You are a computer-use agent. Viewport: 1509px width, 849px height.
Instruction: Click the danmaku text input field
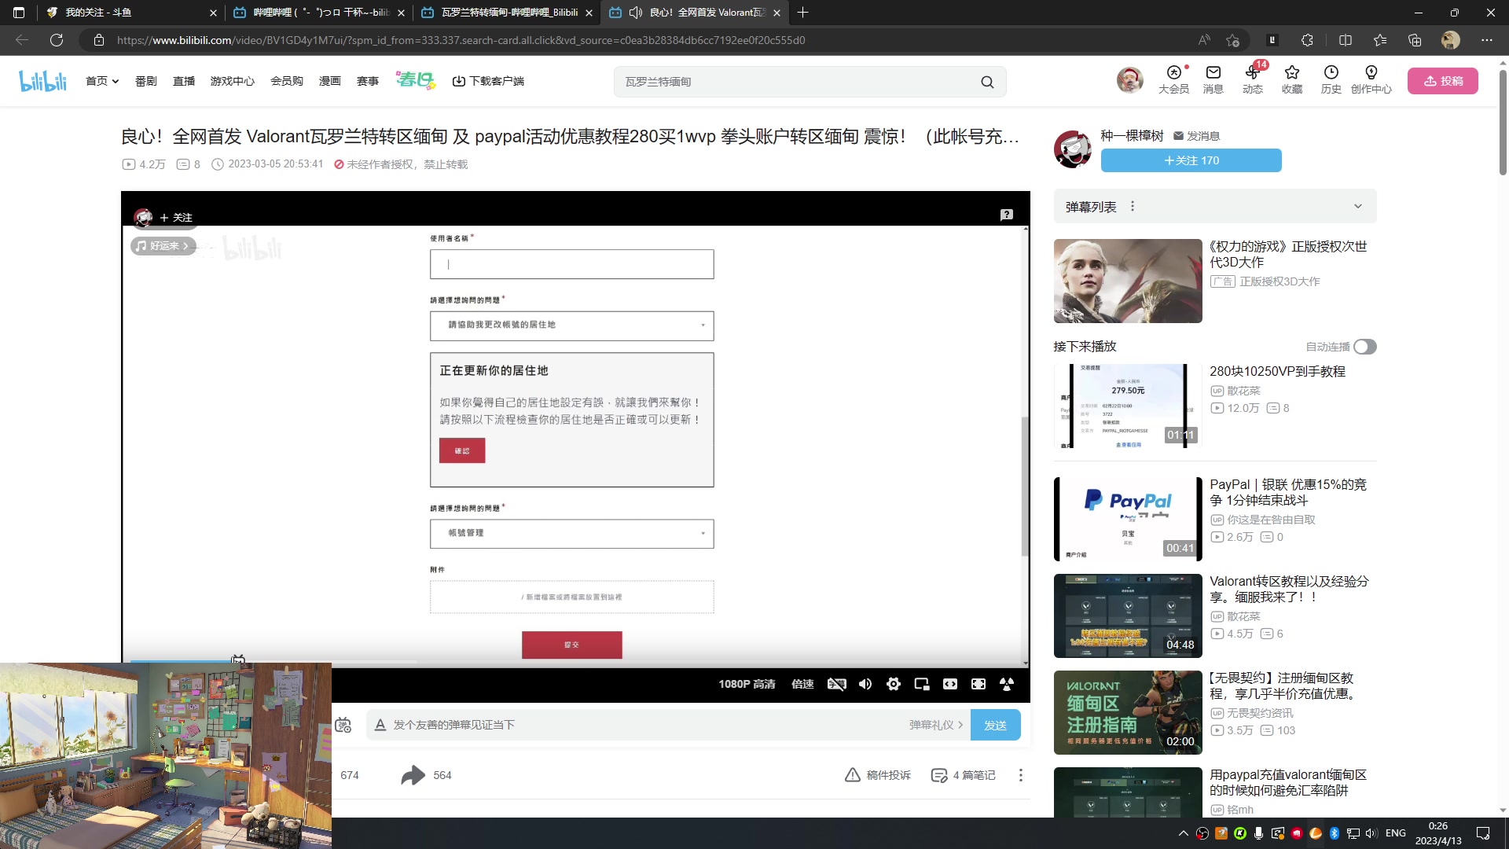(x=644, y=725)
